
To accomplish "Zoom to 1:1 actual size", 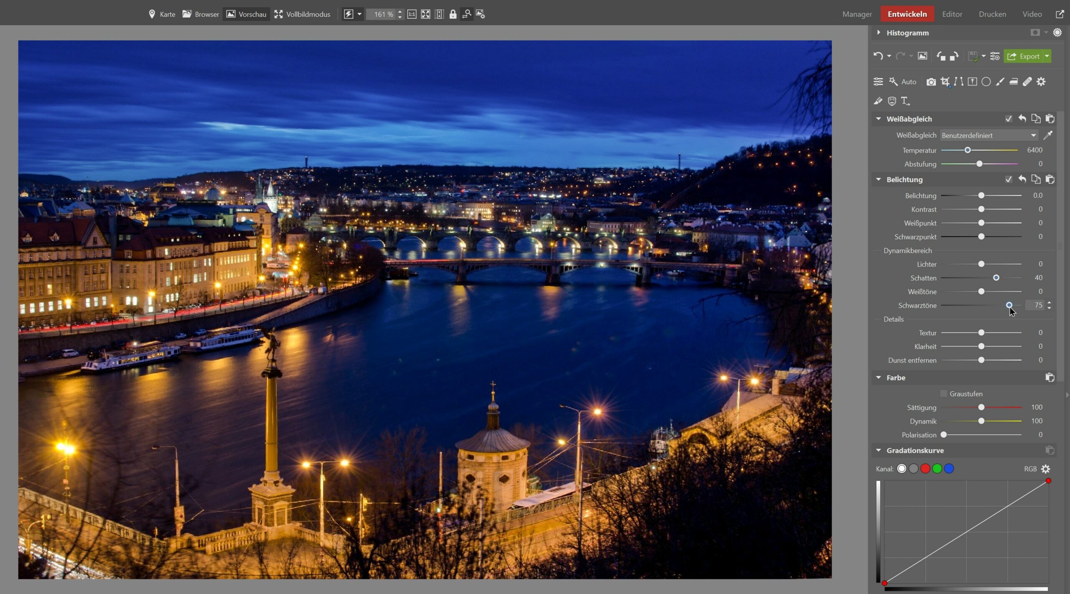I will click(x=412, y=14).
